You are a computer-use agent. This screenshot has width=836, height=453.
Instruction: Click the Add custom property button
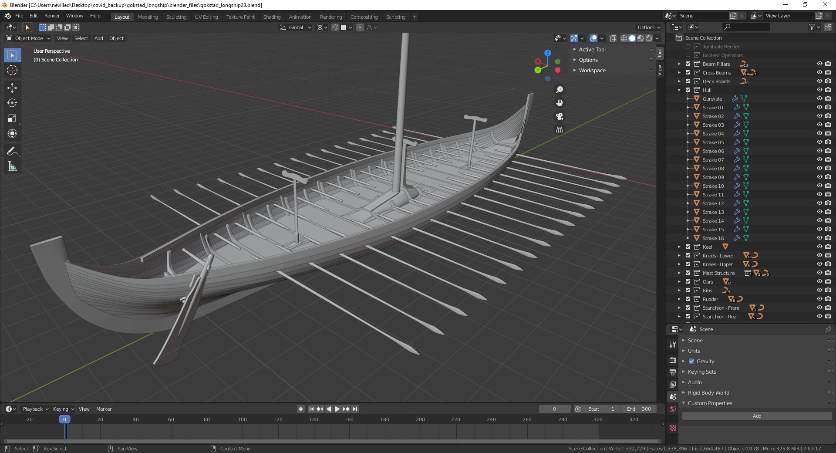coord(757,416)
